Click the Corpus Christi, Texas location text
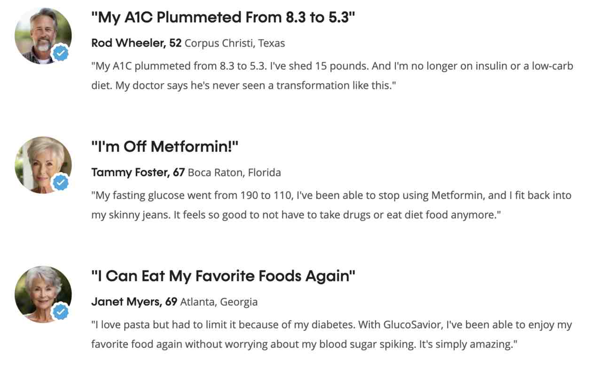604x366 pixels. tap(235, 43)
